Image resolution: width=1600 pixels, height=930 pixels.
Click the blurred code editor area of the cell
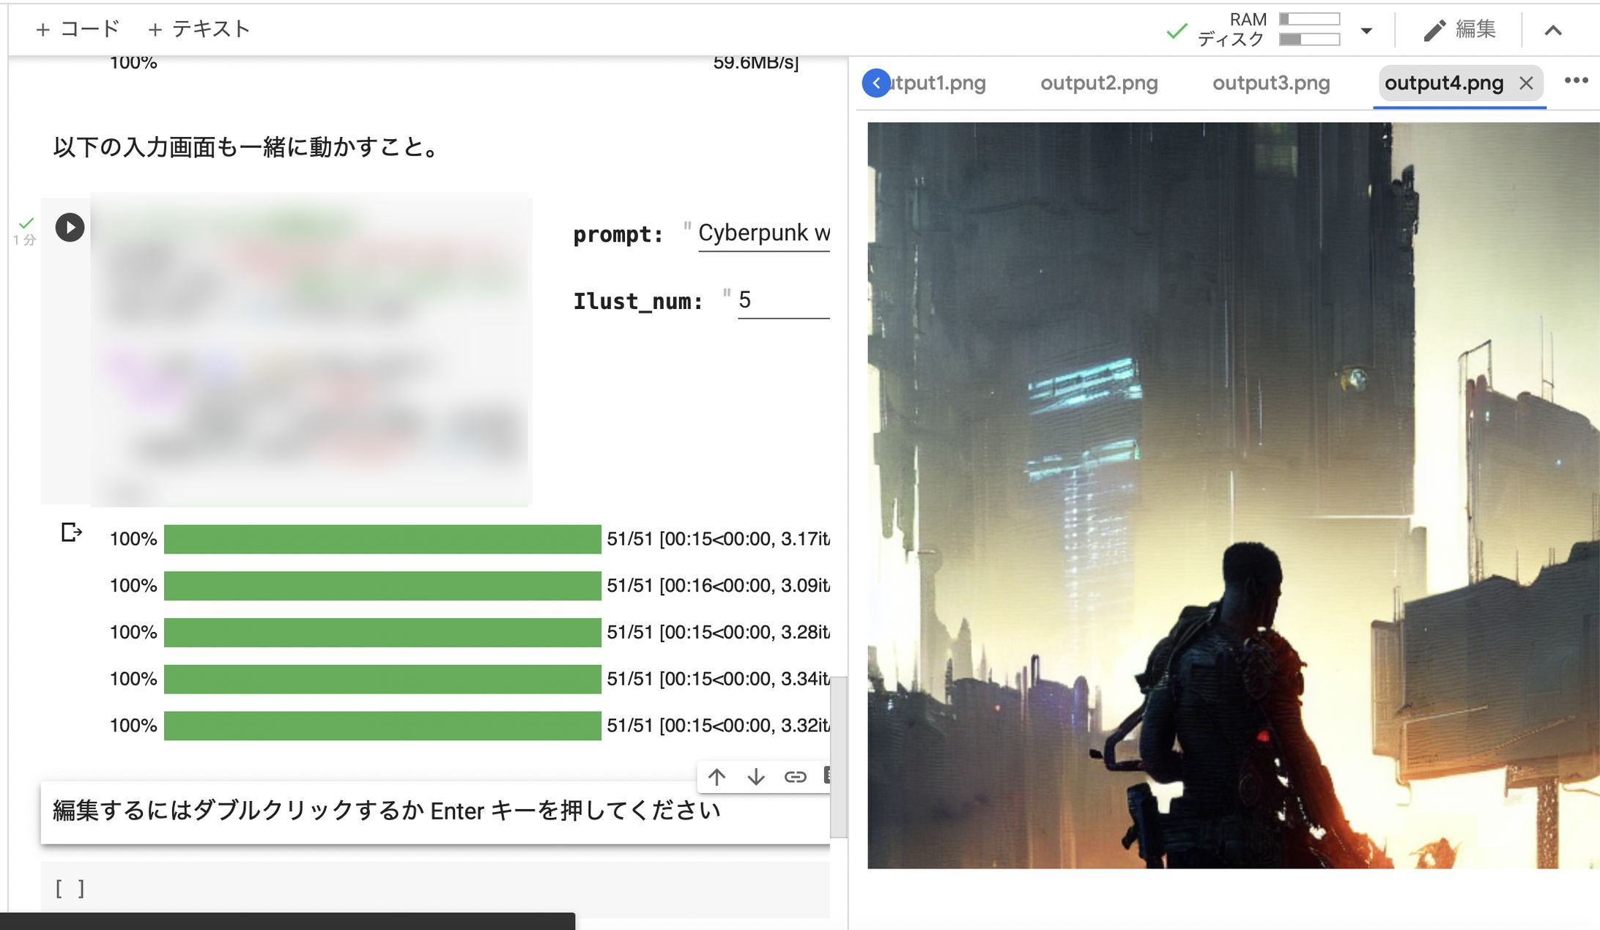(311, 349)
